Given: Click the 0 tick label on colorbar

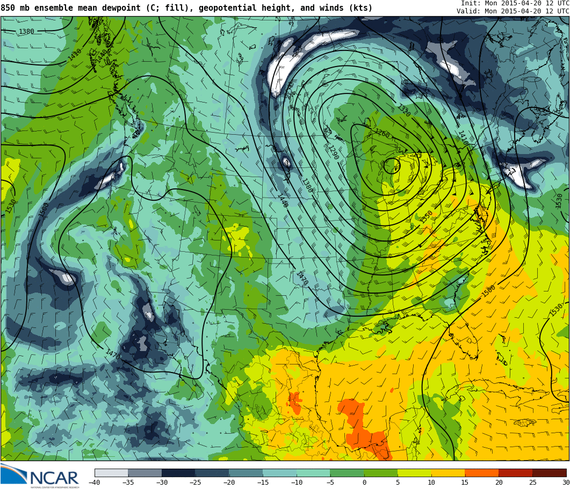Looking at the screenshot, I should coord(364,483).
